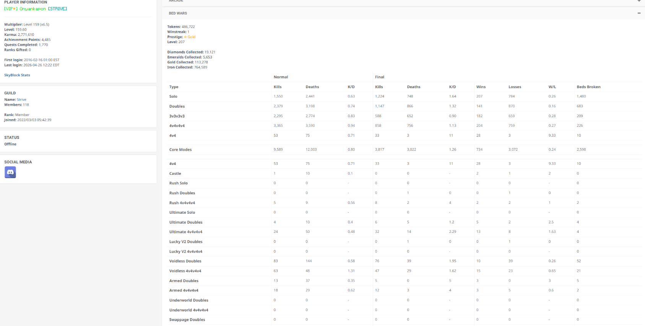Select the Diamonds Collected value 19,121
Viewport: 645px width, 326px height.
click(210, 52)
